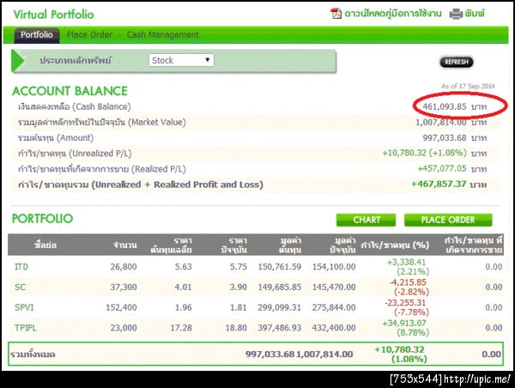Click the TPIPL profit +34,913.07
Screen dimensions: 515x388
pyautogui.click(x=404, y=324)
